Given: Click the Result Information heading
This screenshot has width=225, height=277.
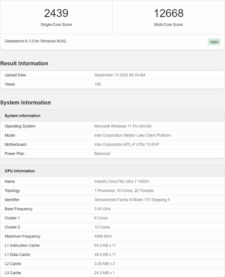Looking at the screenshot, I should coord(24,63).
